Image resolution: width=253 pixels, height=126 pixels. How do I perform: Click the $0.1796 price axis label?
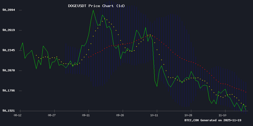[x=9, y=91]
